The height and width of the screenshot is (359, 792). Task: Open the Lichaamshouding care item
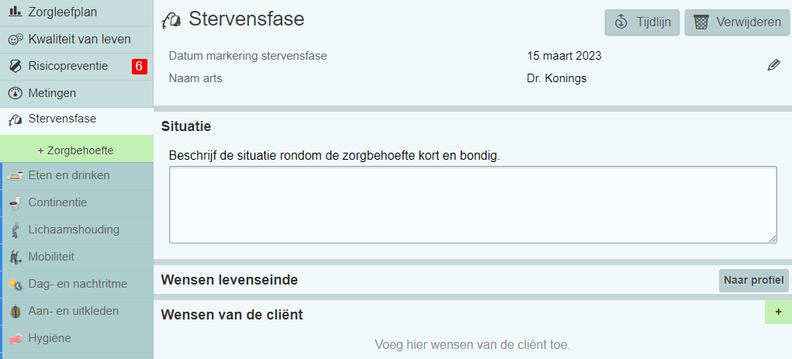point(74,230)
